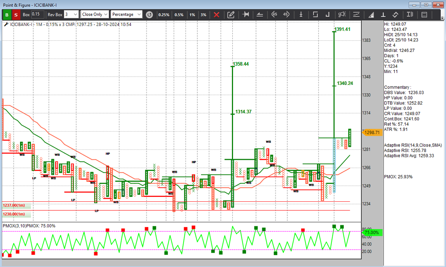Click the 1391.41 vertical count target label

coord(342,29)
